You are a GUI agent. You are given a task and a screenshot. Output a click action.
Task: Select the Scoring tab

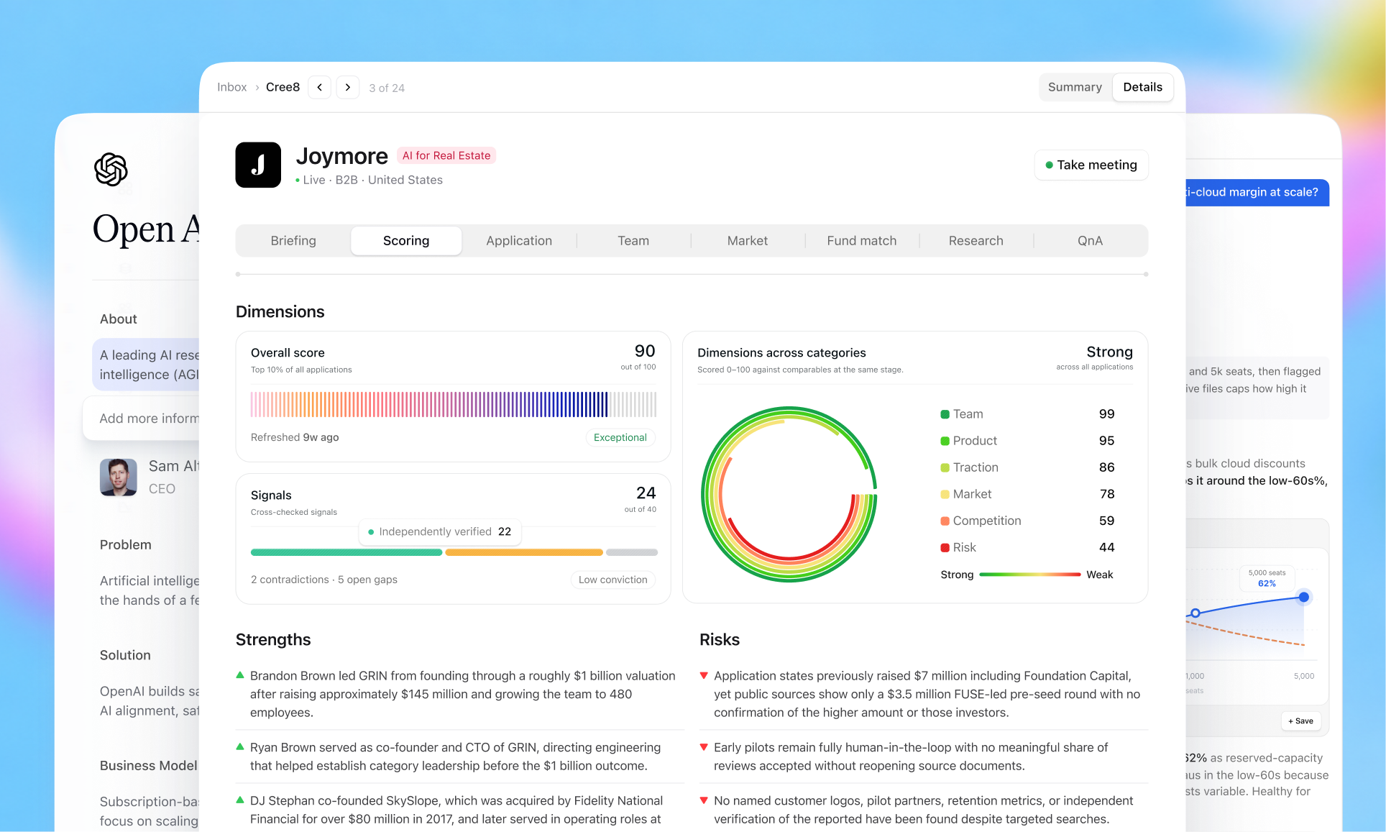tap(406, 241)
